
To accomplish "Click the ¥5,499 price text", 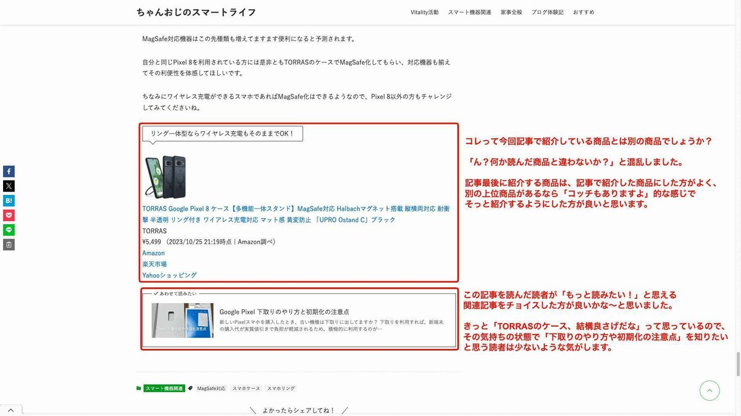I will click(x=152, y=242).
